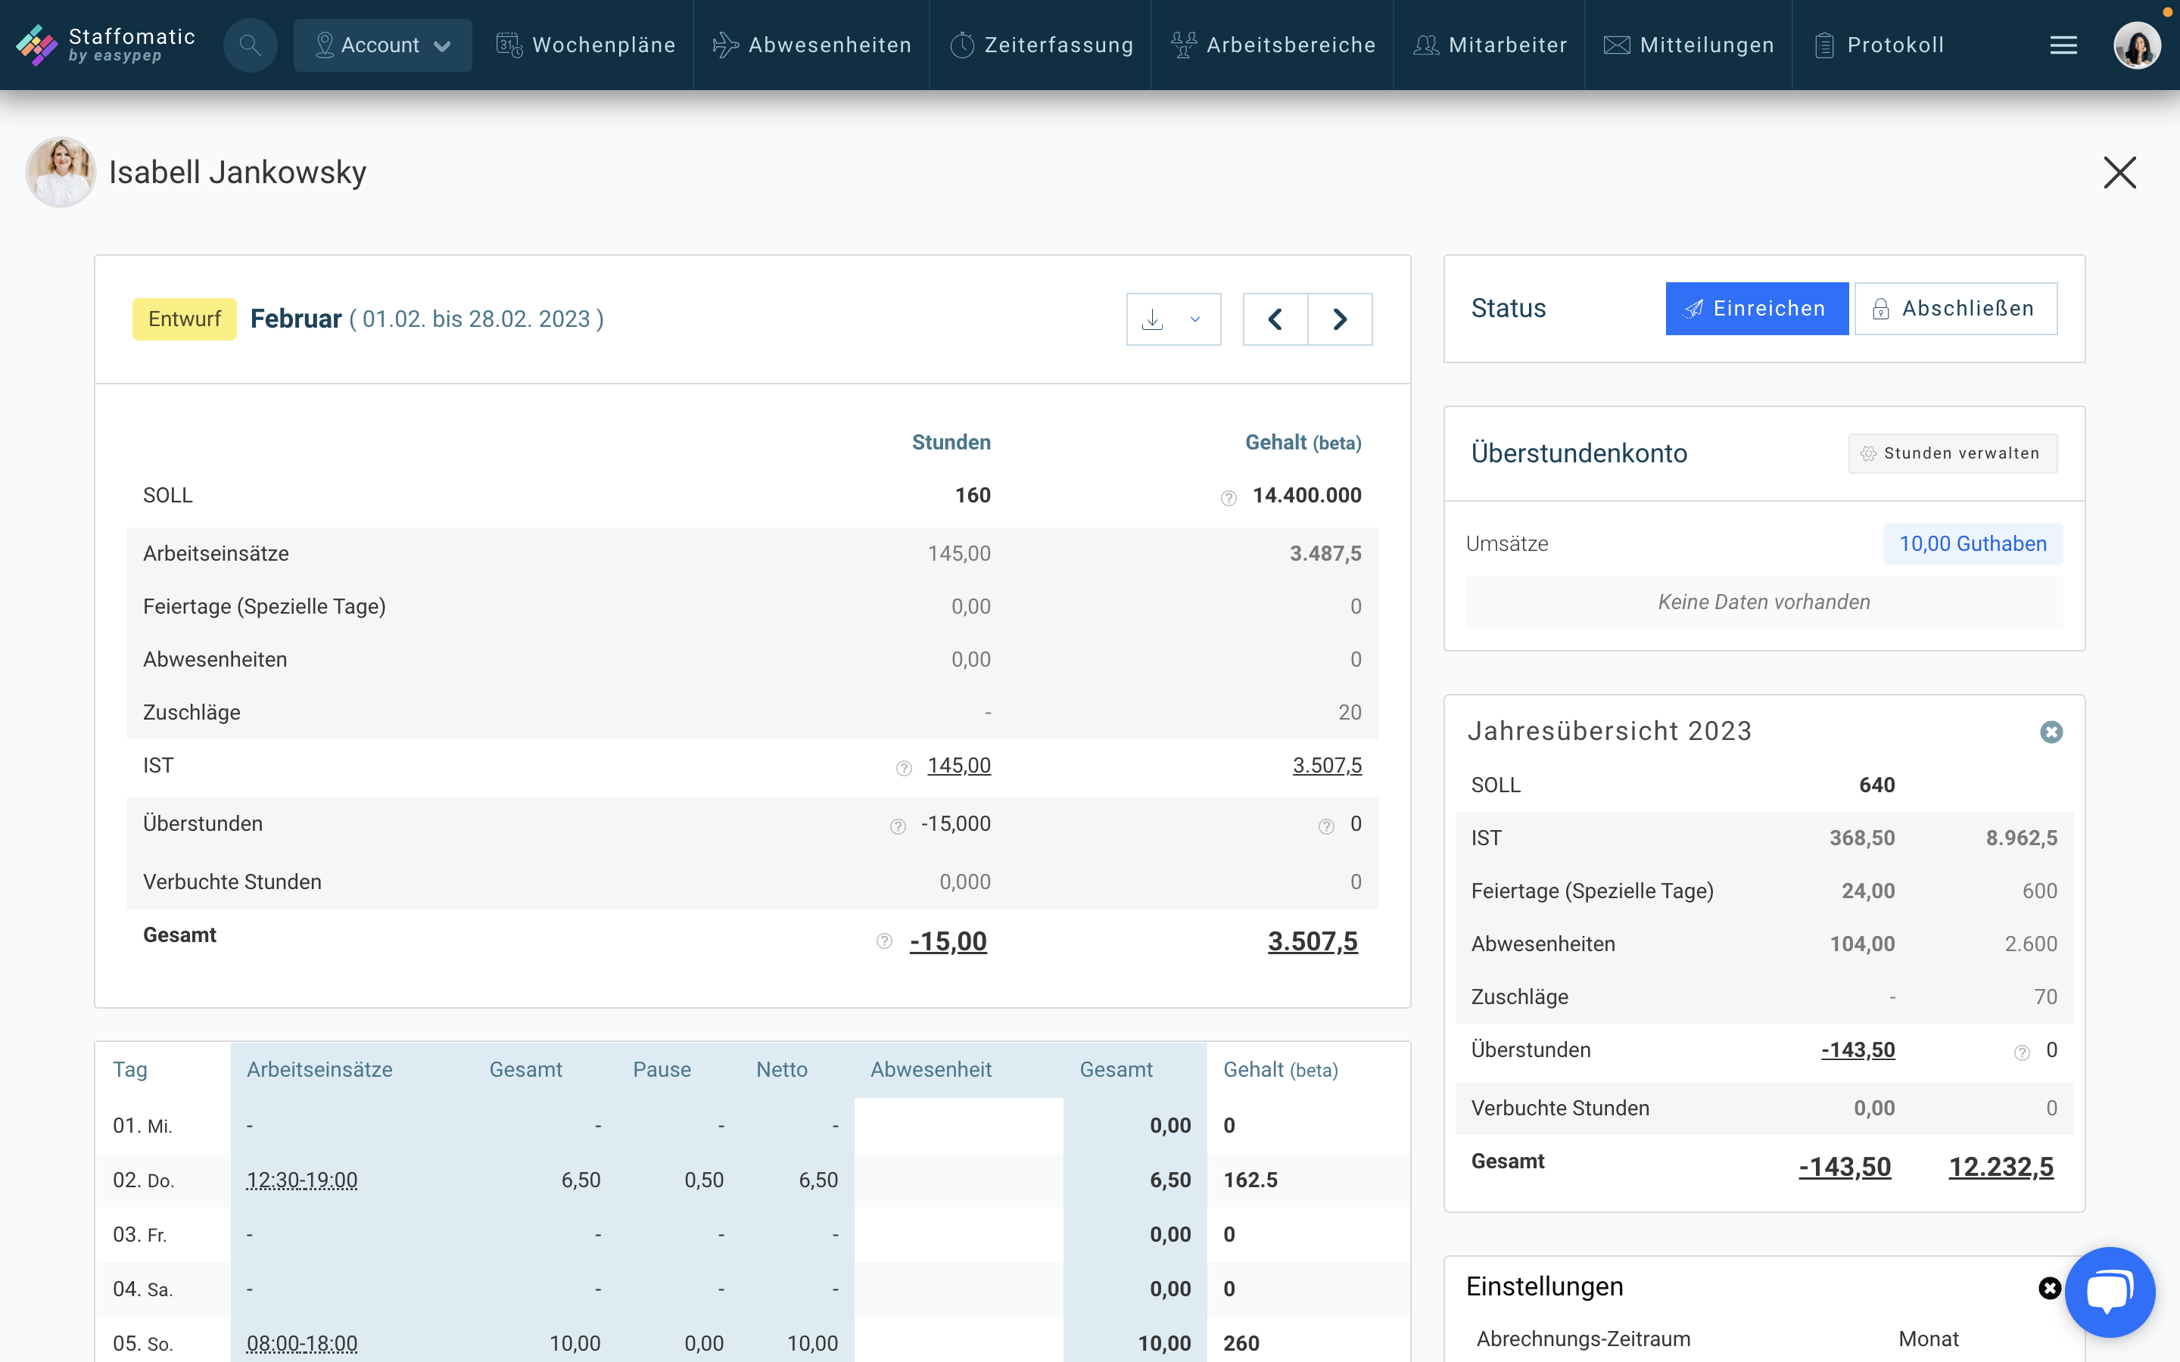This screenshot has height=1362, width=2180.
Task: Click help icon next to Gesamt hours
Action: [885, 941]
